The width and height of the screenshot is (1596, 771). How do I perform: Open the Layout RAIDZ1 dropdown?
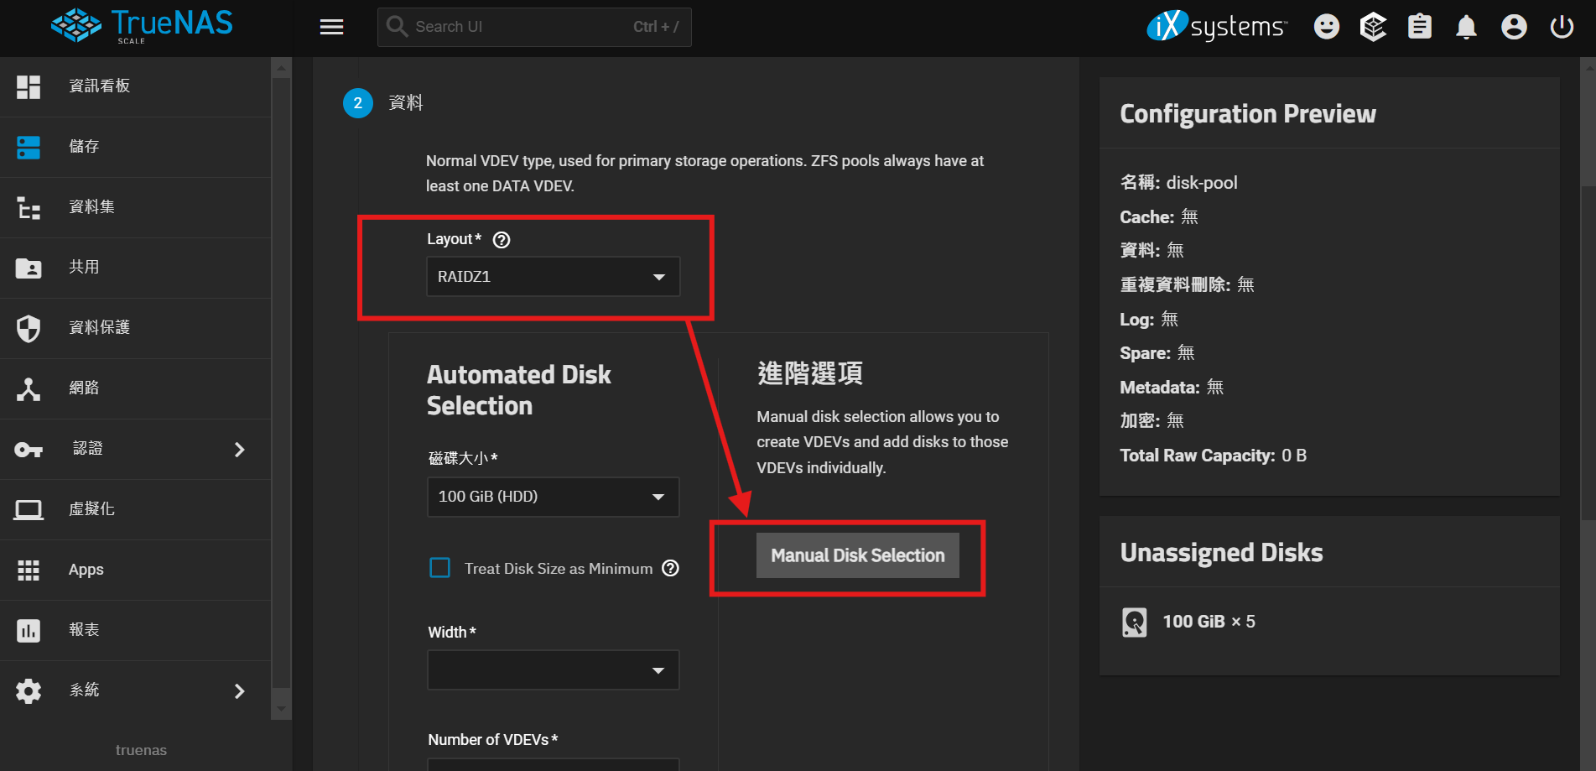[x=553, y=277]
